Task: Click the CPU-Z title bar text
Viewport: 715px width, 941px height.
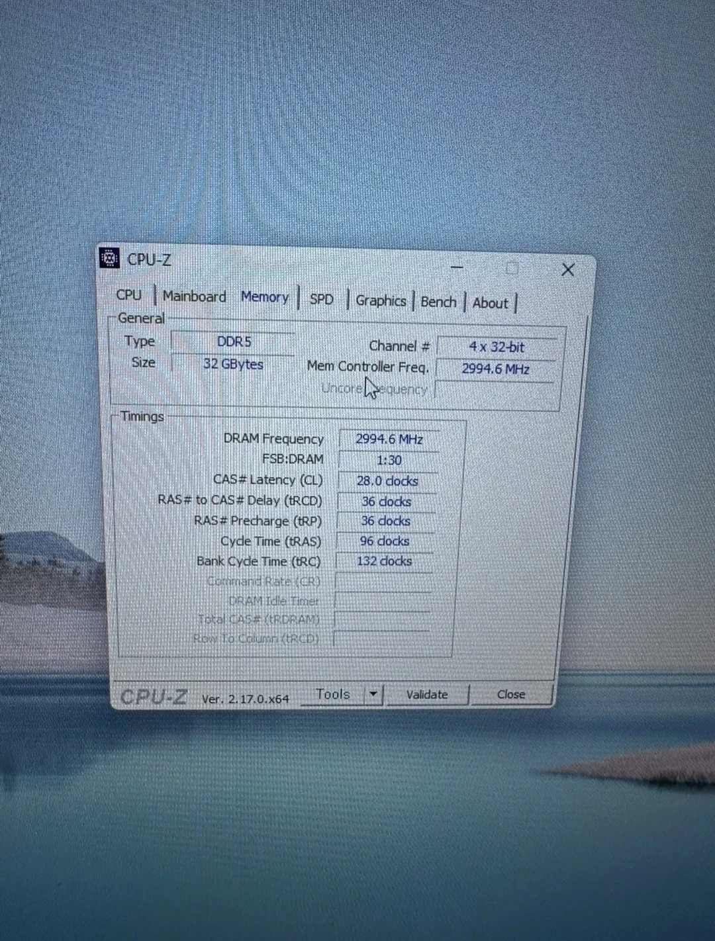Action: (149, 259)
